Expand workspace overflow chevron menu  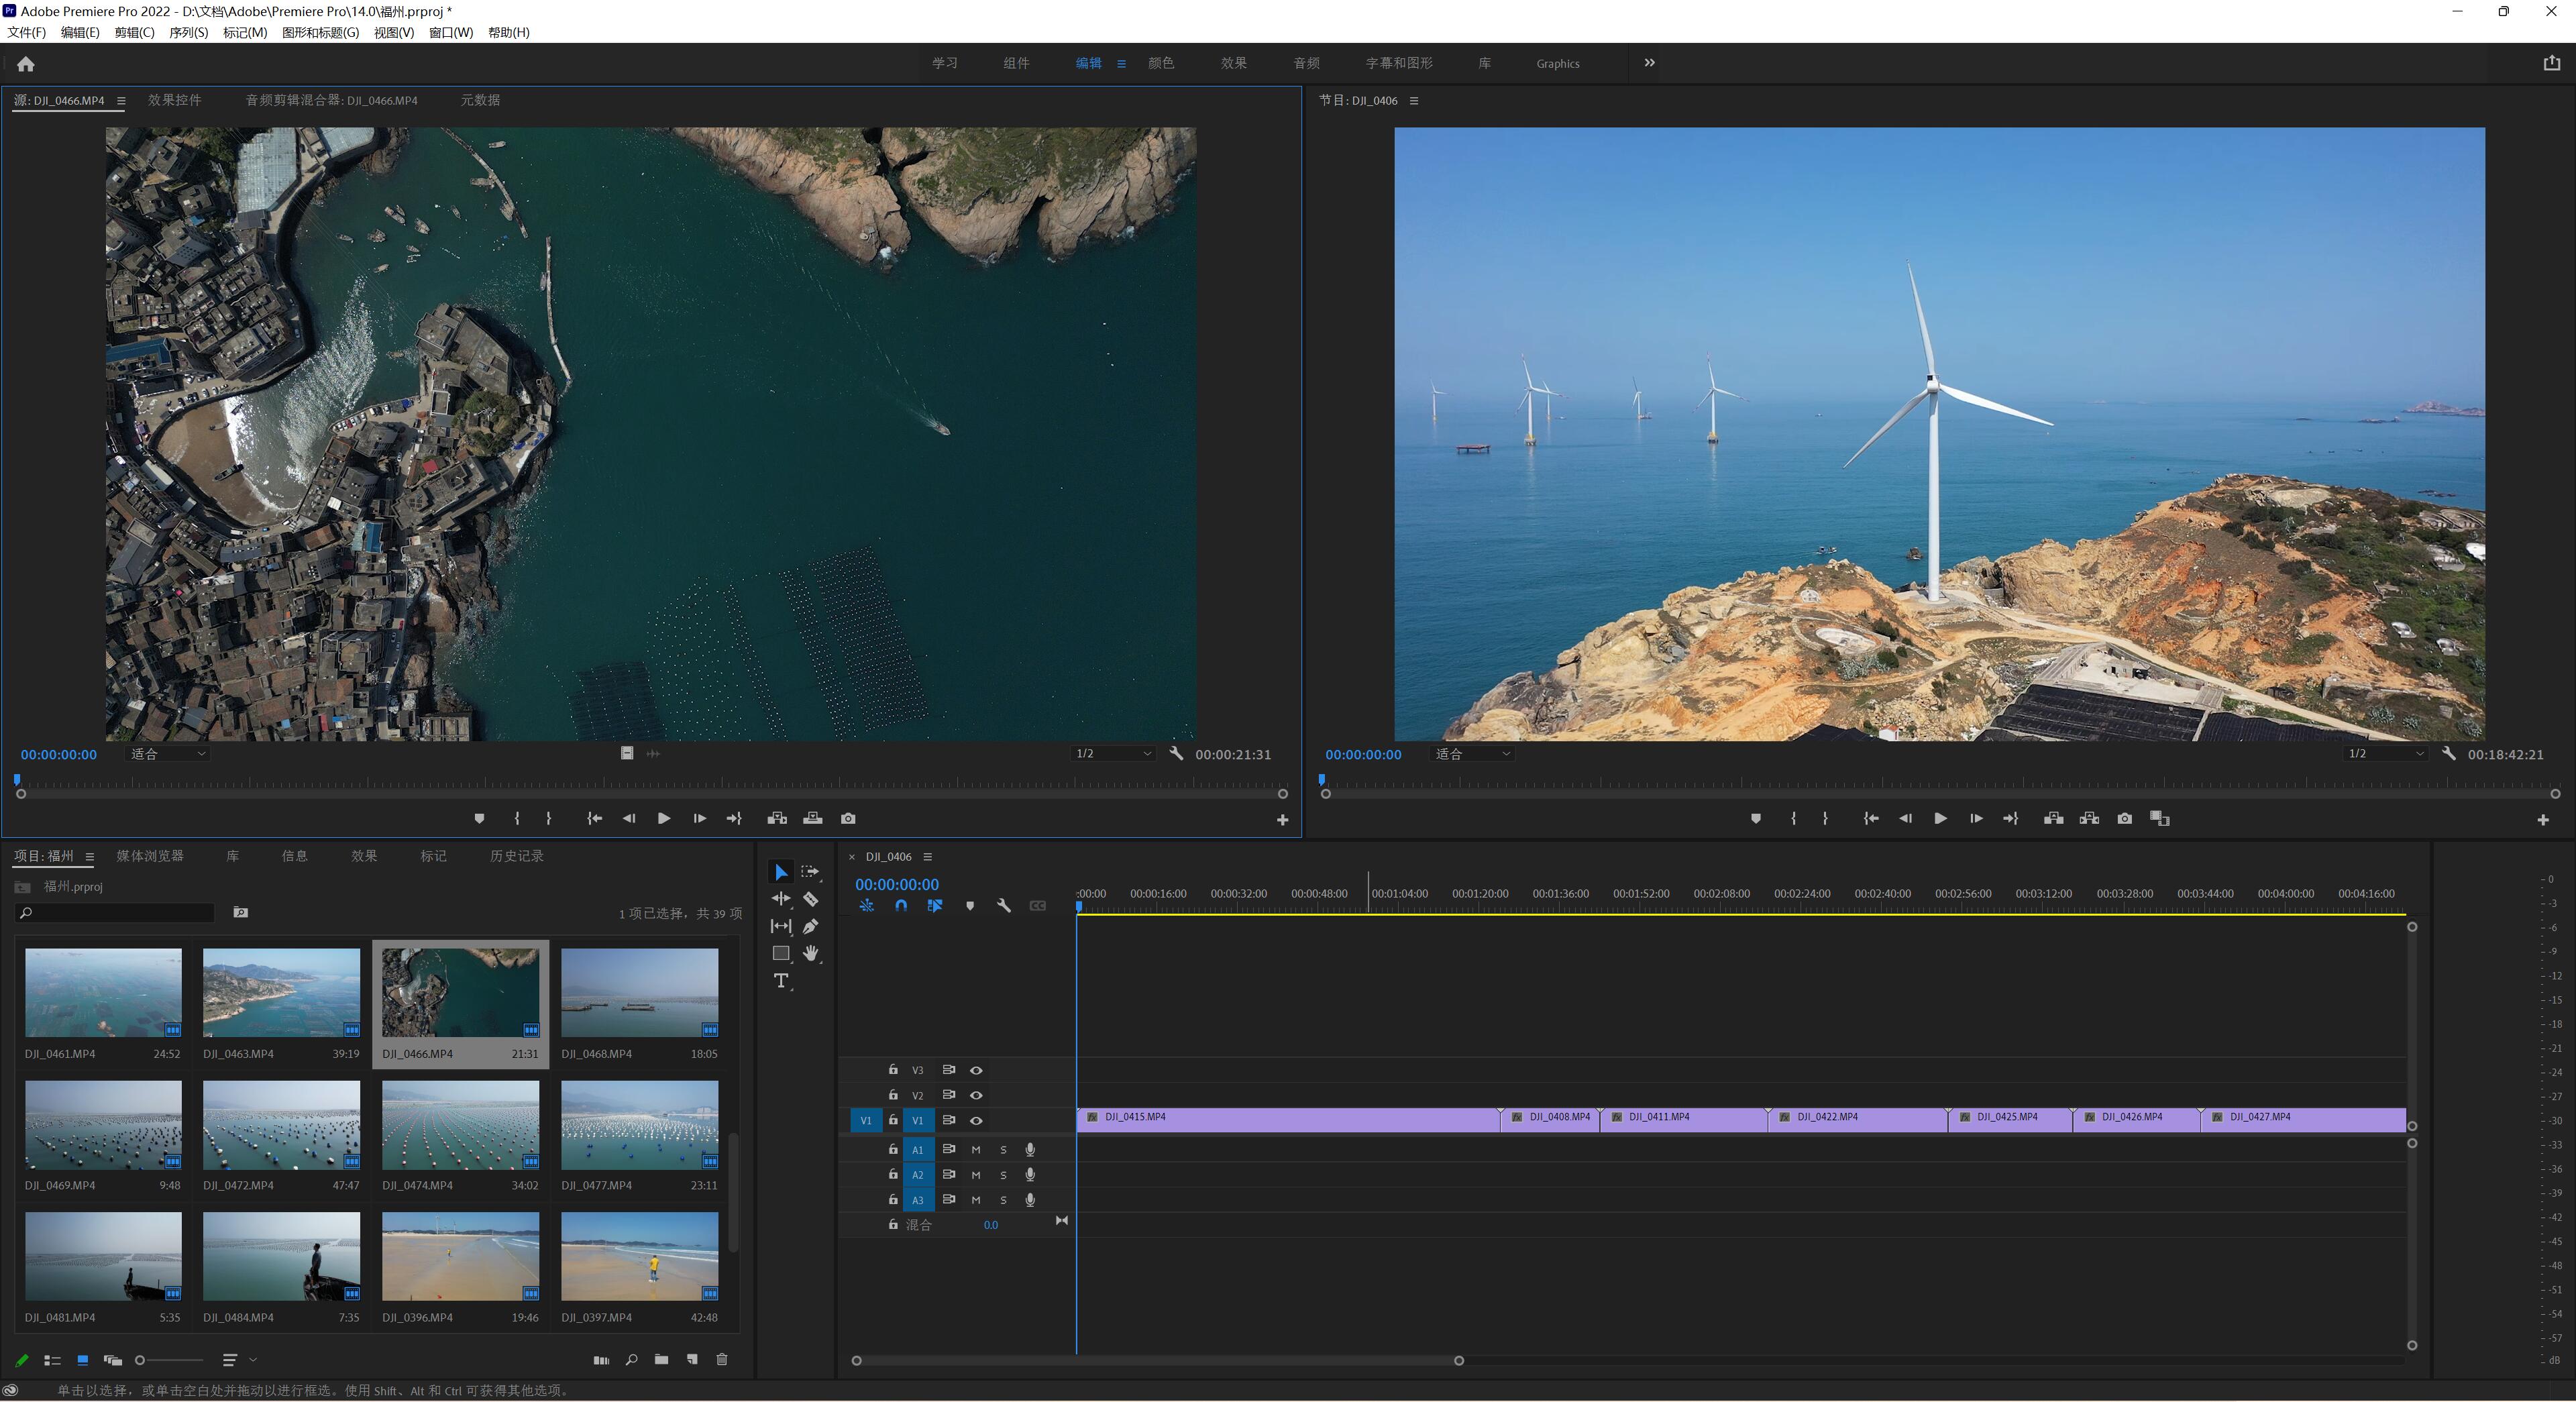click(1649, 63)
